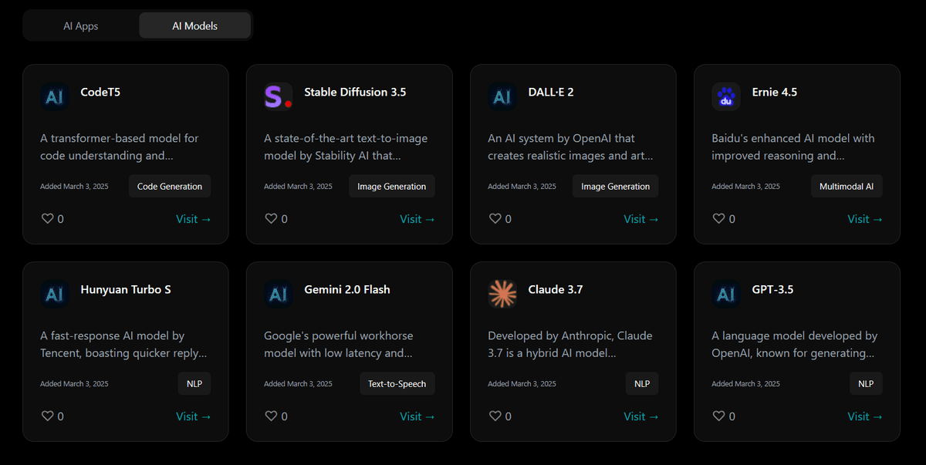Select the AI Models tab

tap(194, 25)
